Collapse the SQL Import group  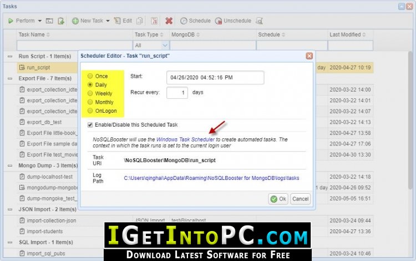coord(10,242)
